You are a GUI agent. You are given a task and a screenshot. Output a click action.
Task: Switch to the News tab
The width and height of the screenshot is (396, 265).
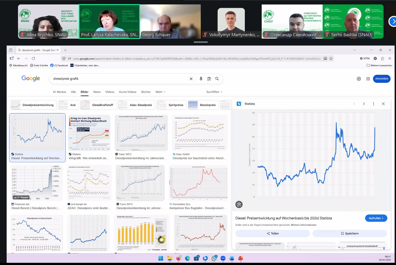point(97,92)
